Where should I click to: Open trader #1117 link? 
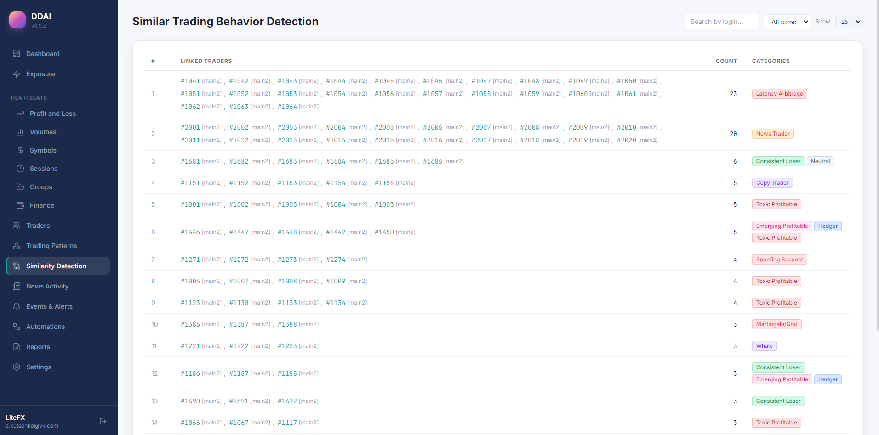point(287,423)
